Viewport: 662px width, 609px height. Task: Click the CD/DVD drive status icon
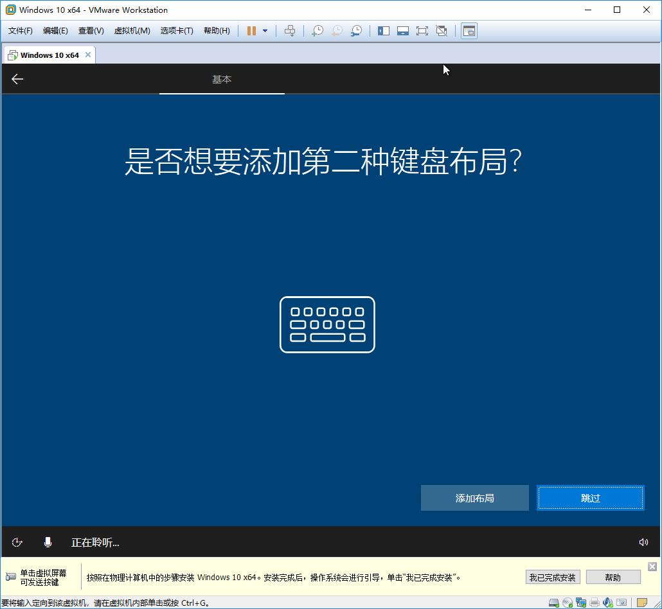click(x=567, y=603)
